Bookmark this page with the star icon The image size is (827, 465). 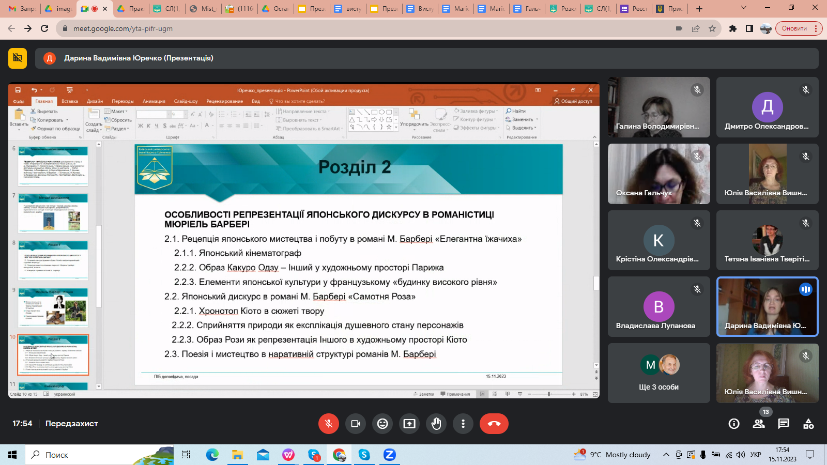pyautogui.click(x=712, y=28)
